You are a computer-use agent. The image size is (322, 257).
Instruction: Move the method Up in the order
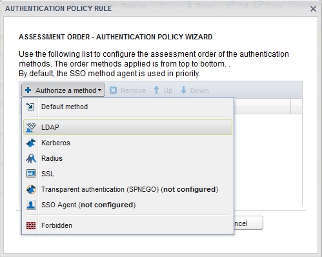(163, 90)
